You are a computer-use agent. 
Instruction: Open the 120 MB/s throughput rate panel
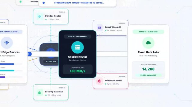pos(77,69)
